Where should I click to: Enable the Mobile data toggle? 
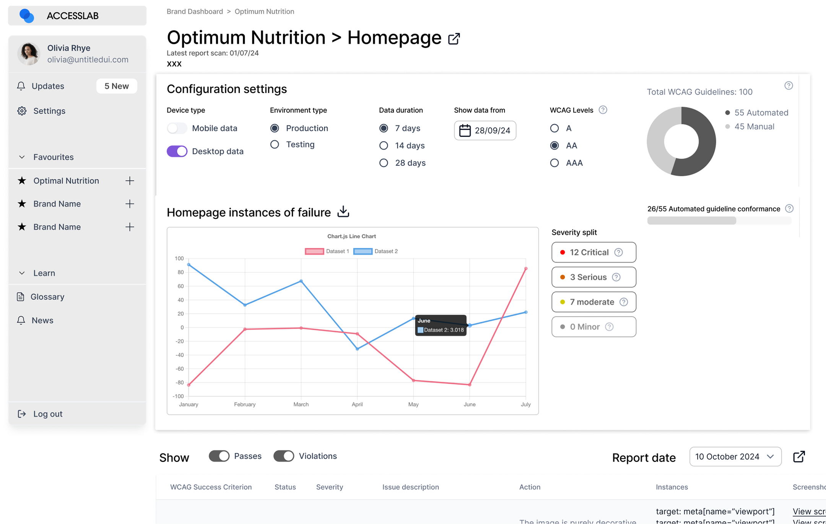point(177,128)
